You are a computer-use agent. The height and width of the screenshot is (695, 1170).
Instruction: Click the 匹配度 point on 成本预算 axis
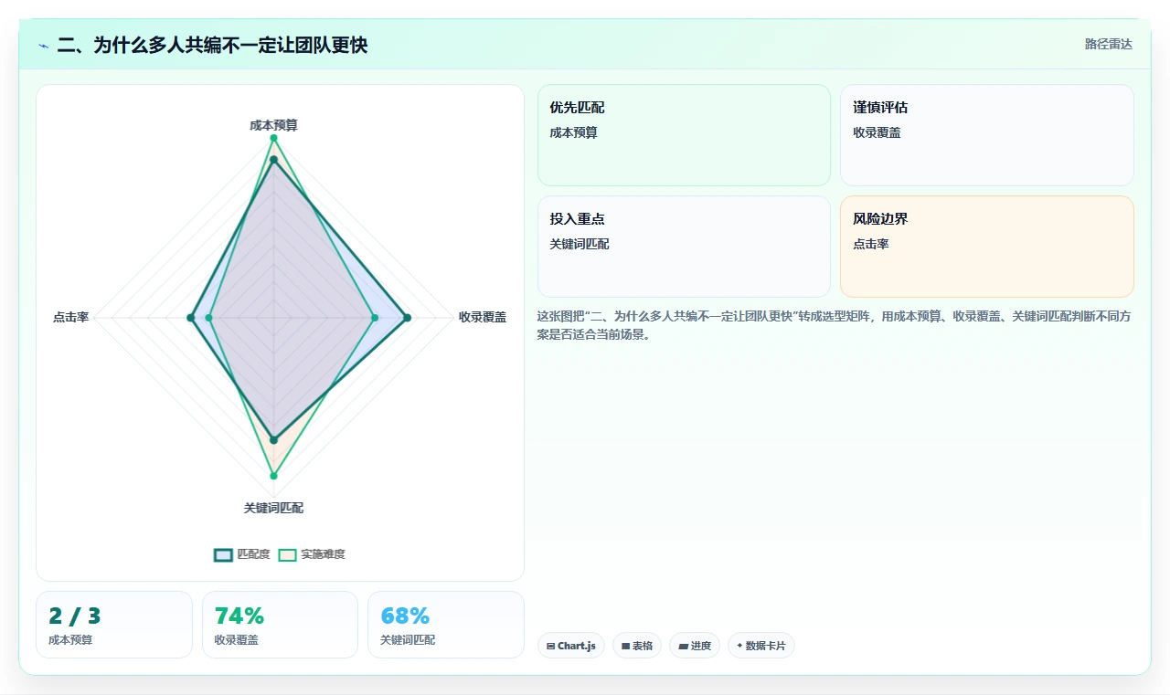click(x=273, y=160)
